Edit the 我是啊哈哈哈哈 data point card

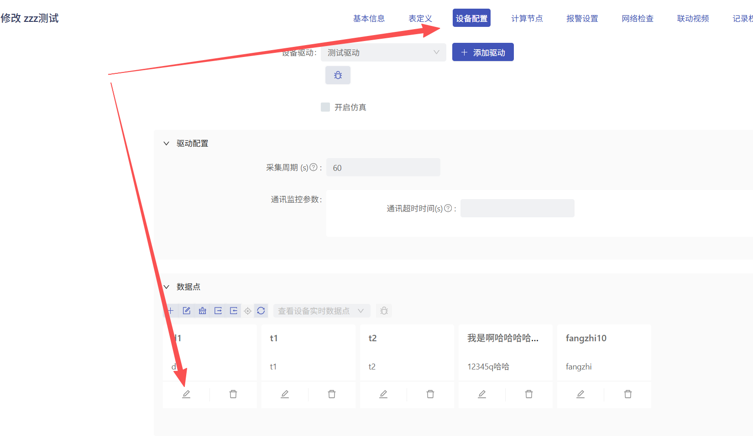click(482, 394)
